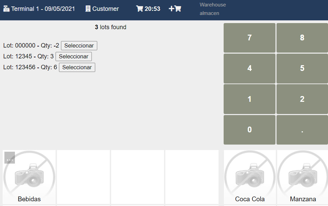Click the Customer building icon
Viewport: 328px width, 206px height.
coord(88,9)
